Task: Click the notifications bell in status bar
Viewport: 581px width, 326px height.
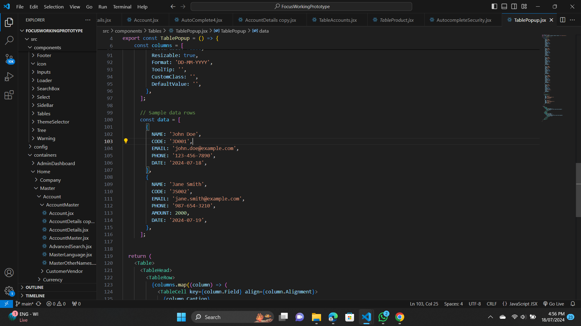Action: coord(573,304)
